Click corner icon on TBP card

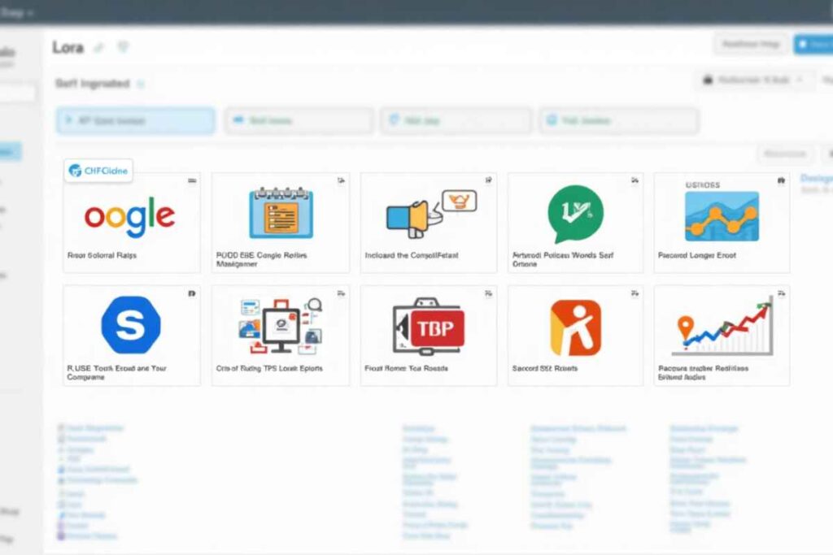pyautogui.click(x=488, y=293)
